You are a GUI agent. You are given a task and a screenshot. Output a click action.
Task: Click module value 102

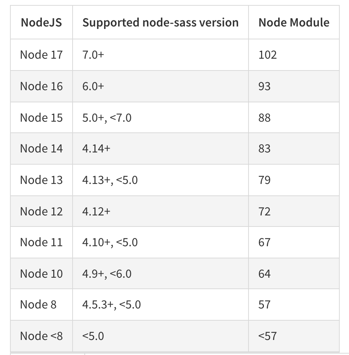[x=267, y=55]
